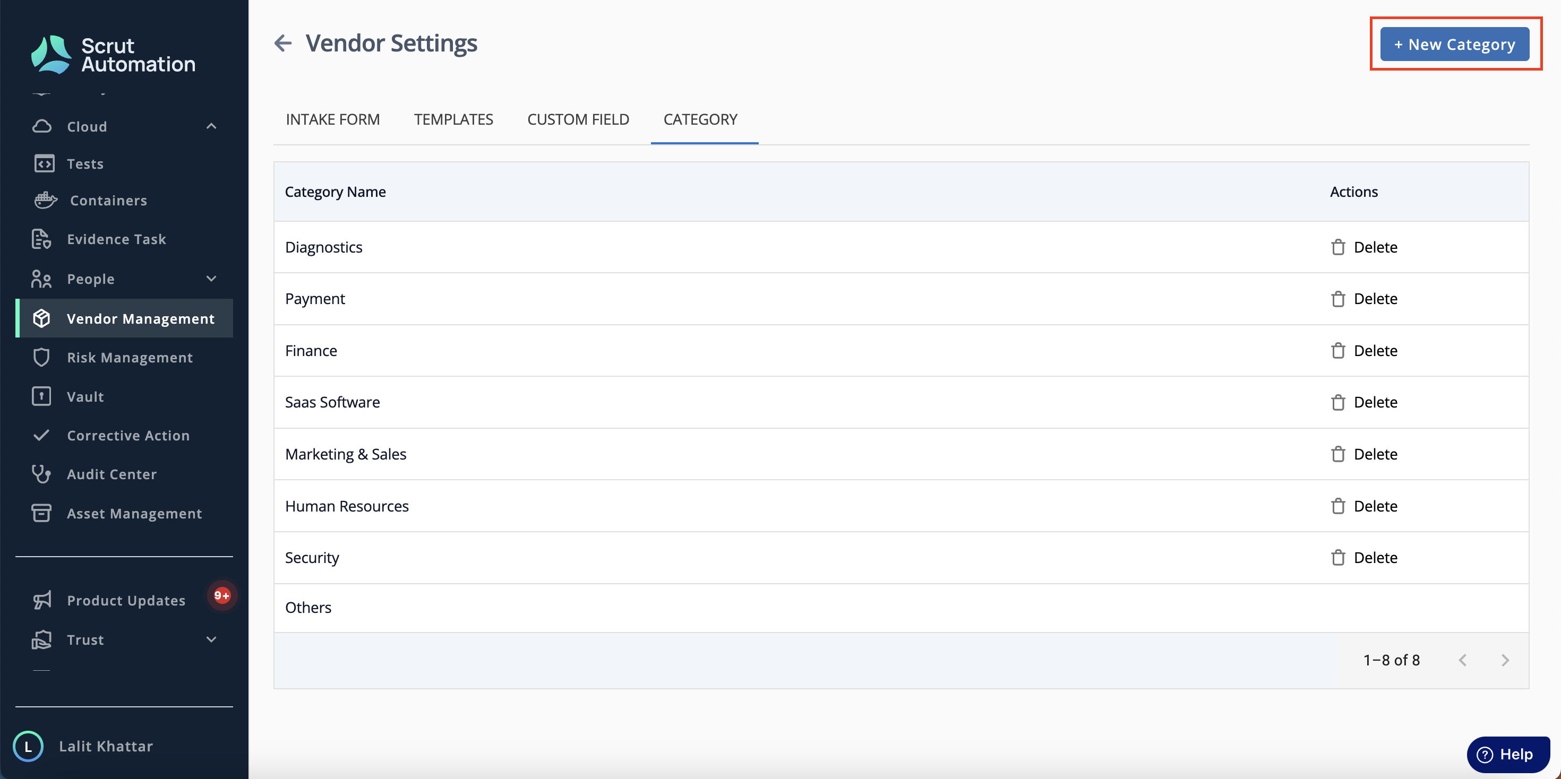Open Corrective Action from the sidebar

tap(124, 435)
